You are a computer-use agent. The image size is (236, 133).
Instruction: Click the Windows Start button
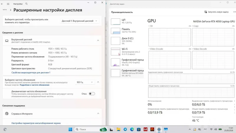click(70, 129)
